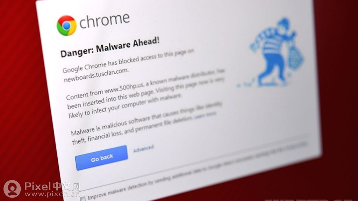
Task: Click the 'chrome' wordmark text
Action: 105,21
